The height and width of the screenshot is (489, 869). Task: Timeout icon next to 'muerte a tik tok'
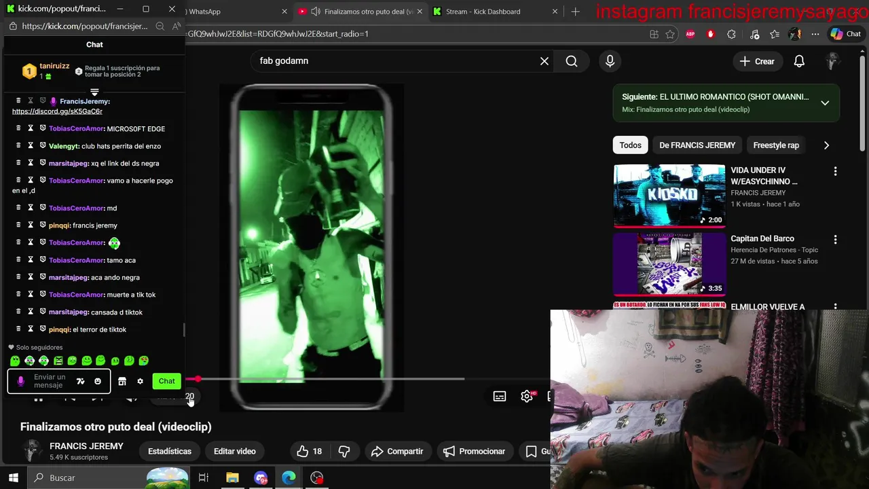31,294
